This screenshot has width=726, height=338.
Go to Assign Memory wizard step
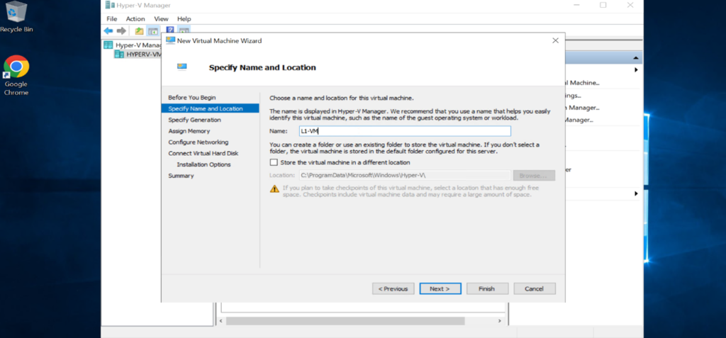pos(189,131)
